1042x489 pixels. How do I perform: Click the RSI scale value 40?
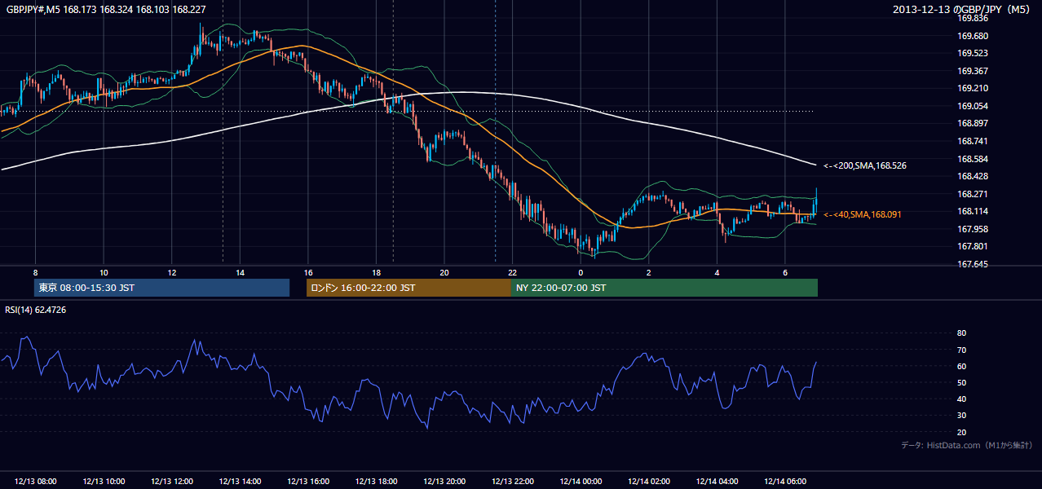tap(961, 399)
